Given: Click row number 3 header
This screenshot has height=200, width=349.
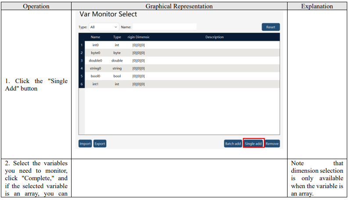Looking at the screenshot, I should [x=82, y=61].
